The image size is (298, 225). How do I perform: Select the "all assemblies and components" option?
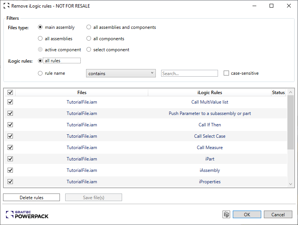click(x=89, y=27)
